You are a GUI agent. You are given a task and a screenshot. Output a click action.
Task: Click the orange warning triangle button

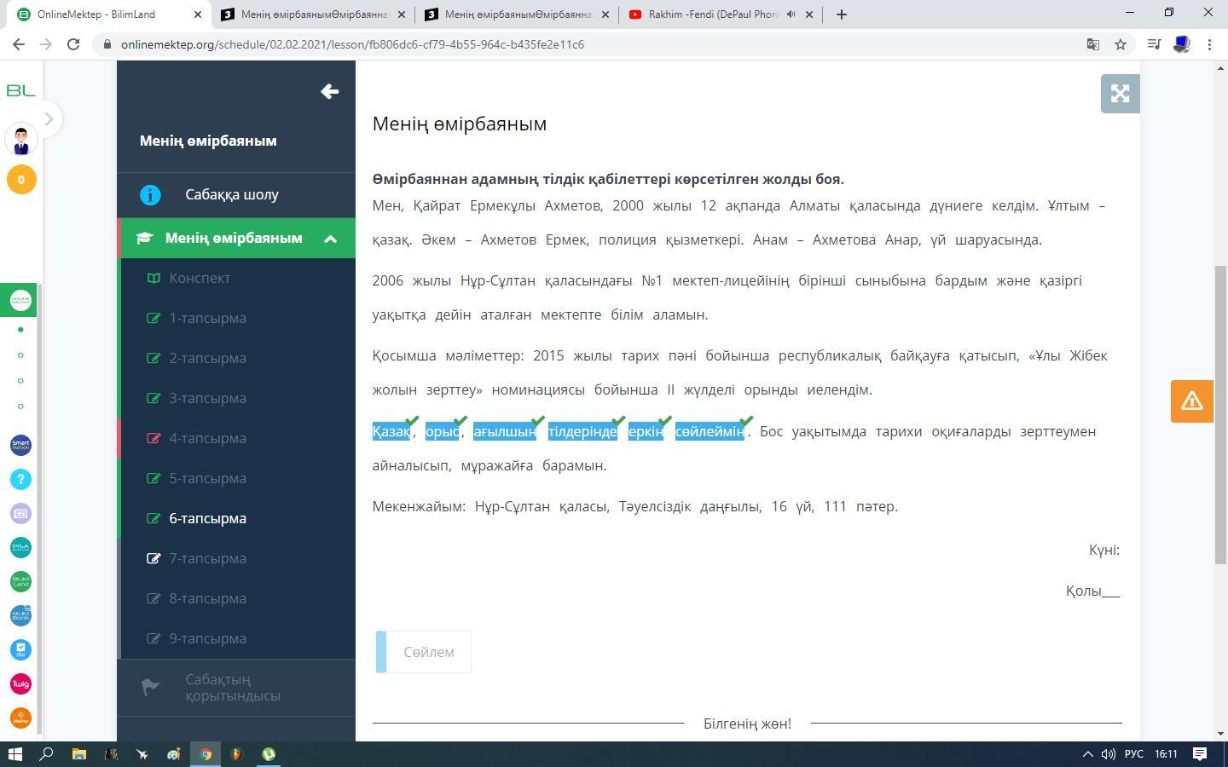click(1192, 401)
